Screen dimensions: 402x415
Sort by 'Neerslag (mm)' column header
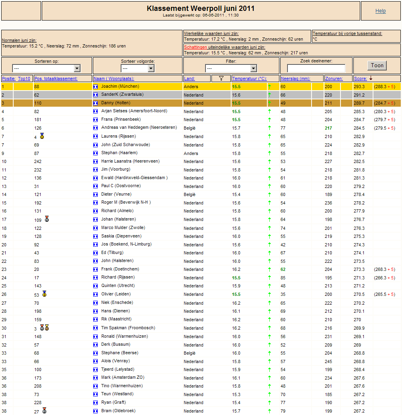[295, 78]
